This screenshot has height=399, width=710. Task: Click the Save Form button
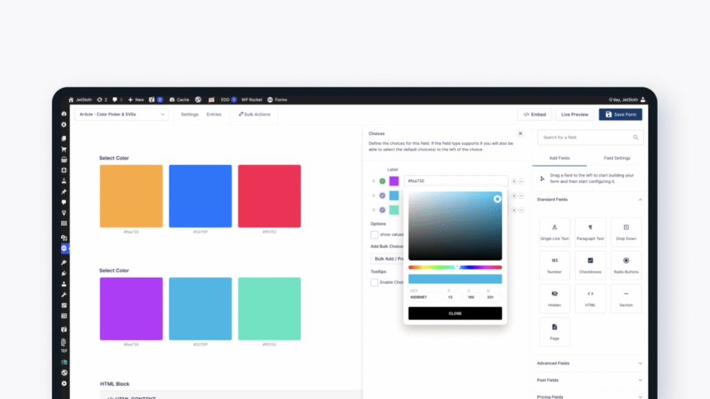621,114
